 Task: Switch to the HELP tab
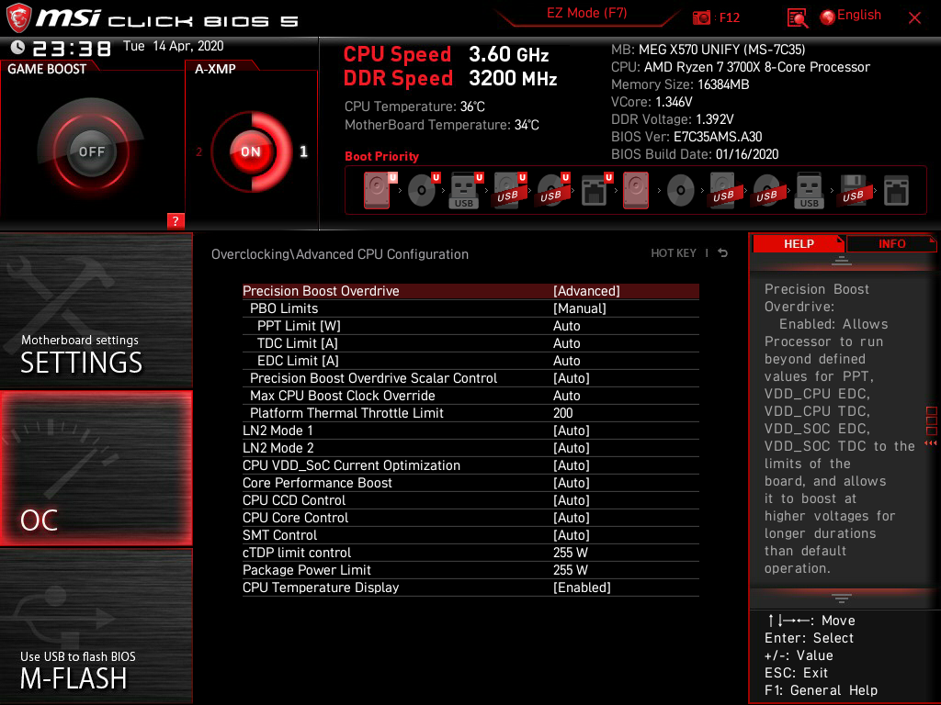799,243
